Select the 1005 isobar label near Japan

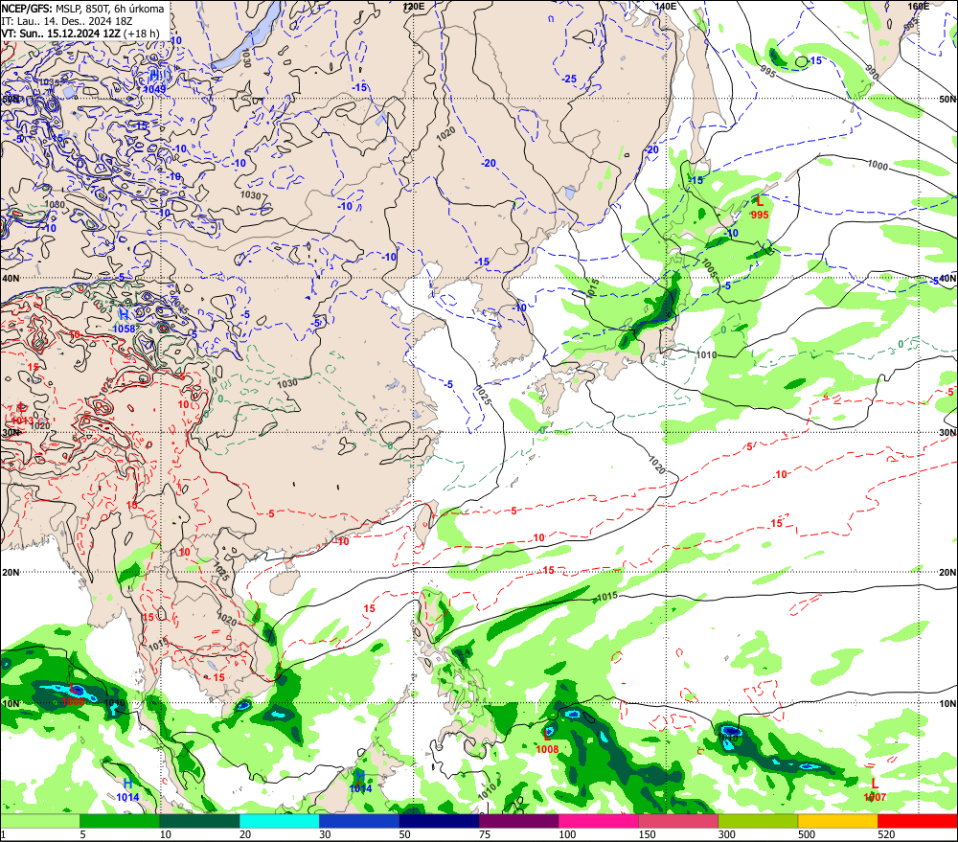[709, 269]
